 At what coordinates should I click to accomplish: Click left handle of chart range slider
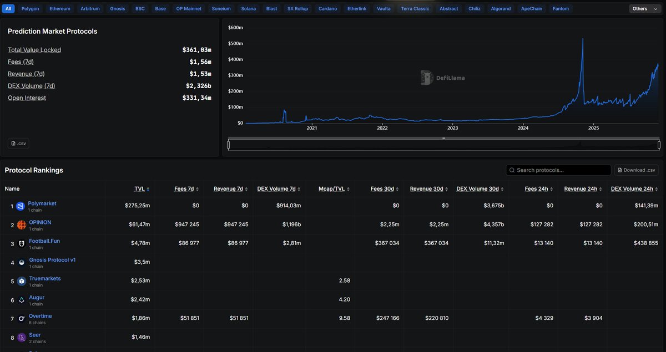[228, 145]
